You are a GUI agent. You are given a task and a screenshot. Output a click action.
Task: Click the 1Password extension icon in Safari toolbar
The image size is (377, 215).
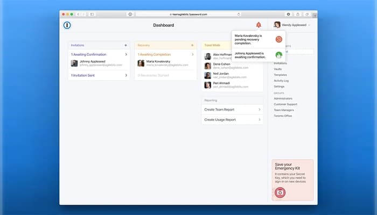pos(130,15)
